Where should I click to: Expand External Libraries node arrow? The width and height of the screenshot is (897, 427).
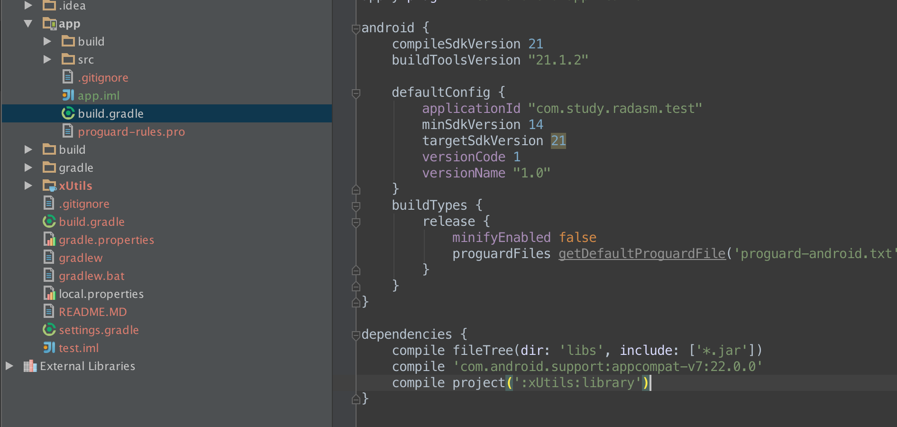pos(9,366)
